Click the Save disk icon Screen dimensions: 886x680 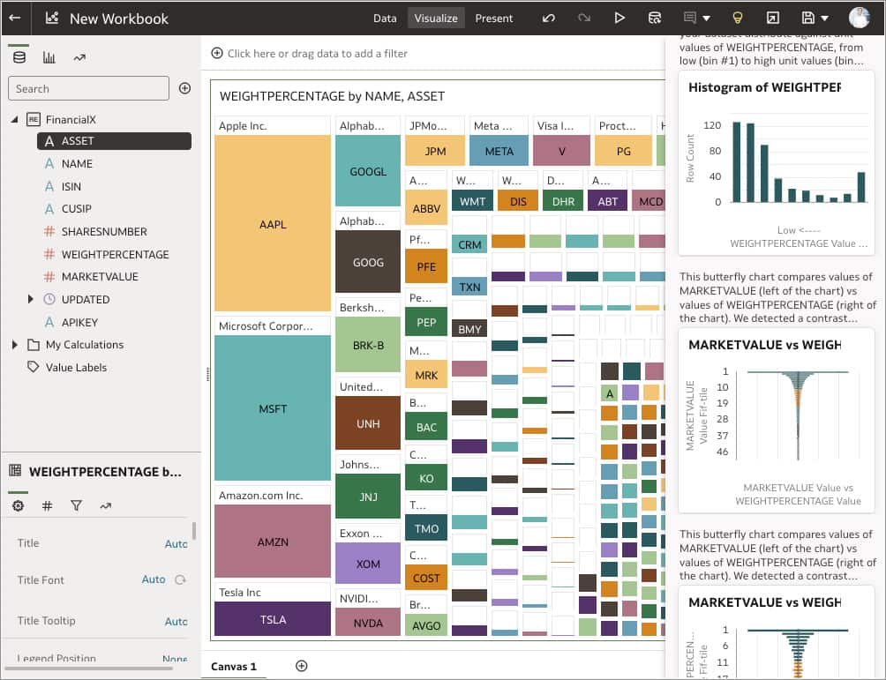(x=808, y=18)
